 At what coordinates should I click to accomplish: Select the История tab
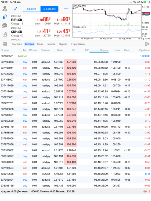point(30,44)
